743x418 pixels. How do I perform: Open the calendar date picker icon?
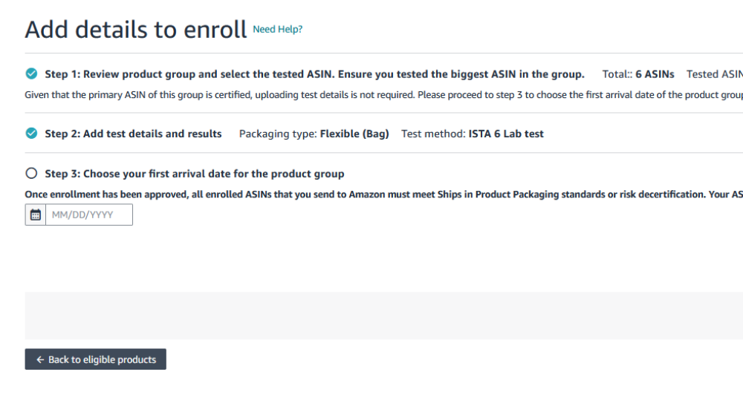pos(35,215)
